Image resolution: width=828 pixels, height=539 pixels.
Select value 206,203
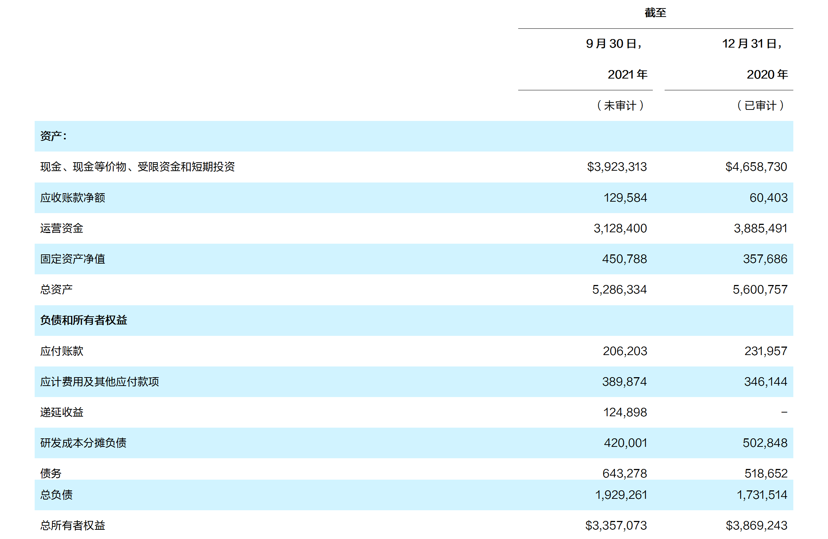tap(625, 351)
